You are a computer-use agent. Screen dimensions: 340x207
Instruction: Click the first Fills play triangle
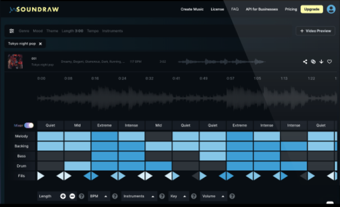[41, 176]
